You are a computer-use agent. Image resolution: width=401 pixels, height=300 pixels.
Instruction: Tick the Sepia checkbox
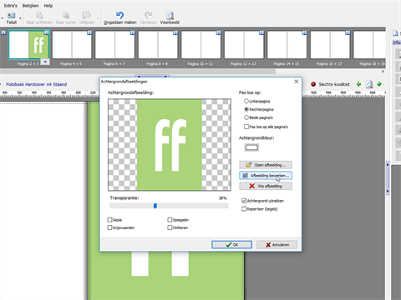coord(109,220)
